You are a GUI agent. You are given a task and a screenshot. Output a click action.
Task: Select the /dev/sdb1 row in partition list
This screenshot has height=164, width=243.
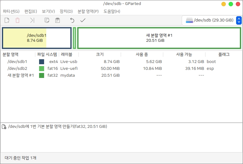[17, 62]
